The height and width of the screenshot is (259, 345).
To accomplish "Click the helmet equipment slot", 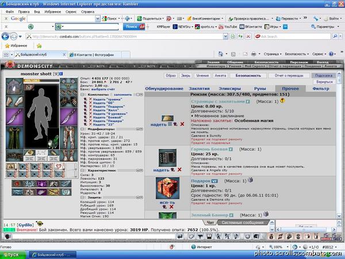I will point(14,86).
